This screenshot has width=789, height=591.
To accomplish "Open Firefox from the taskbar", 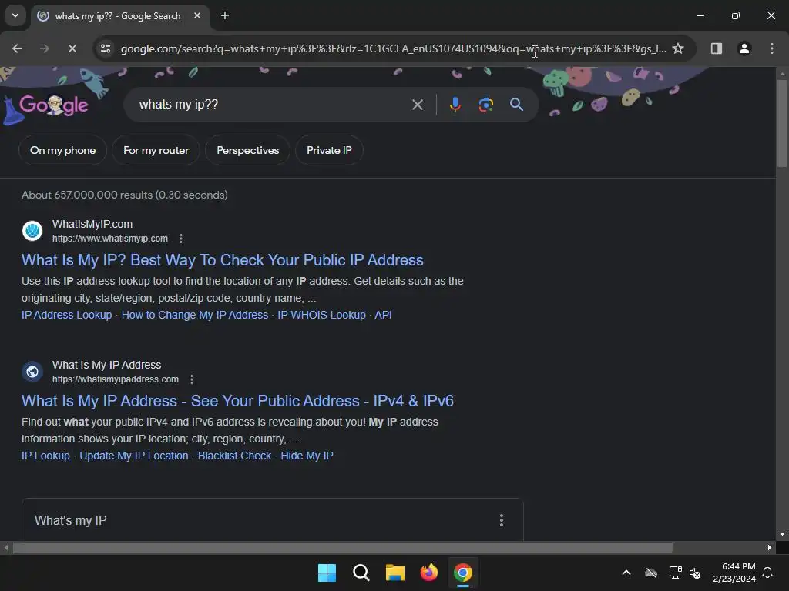I will pos(428,573).
